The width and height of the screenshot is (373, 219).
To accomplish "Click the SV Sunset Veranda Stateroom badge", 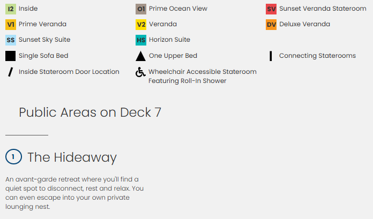I will coord(271,9).
